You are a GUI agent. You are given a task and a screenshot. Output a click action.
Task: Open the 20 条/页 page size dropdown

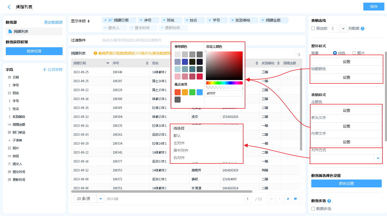[x=100, y=199]
